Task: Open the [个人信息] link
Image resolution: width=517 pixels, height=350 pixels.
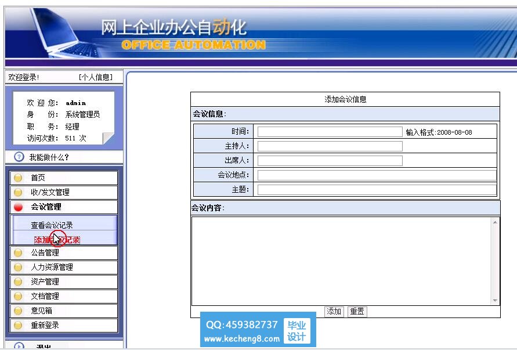Action: pos(96,77)
